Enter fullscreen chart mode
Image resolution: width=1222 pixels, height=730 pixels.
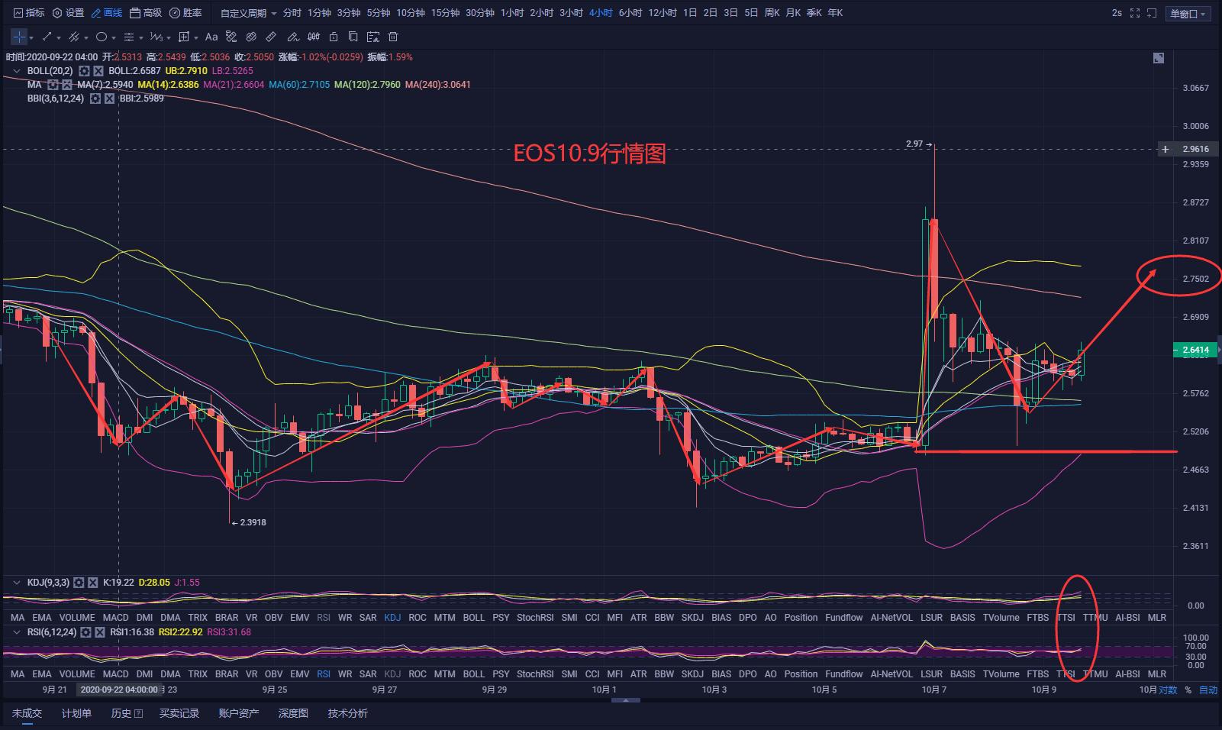(1135, 13)
